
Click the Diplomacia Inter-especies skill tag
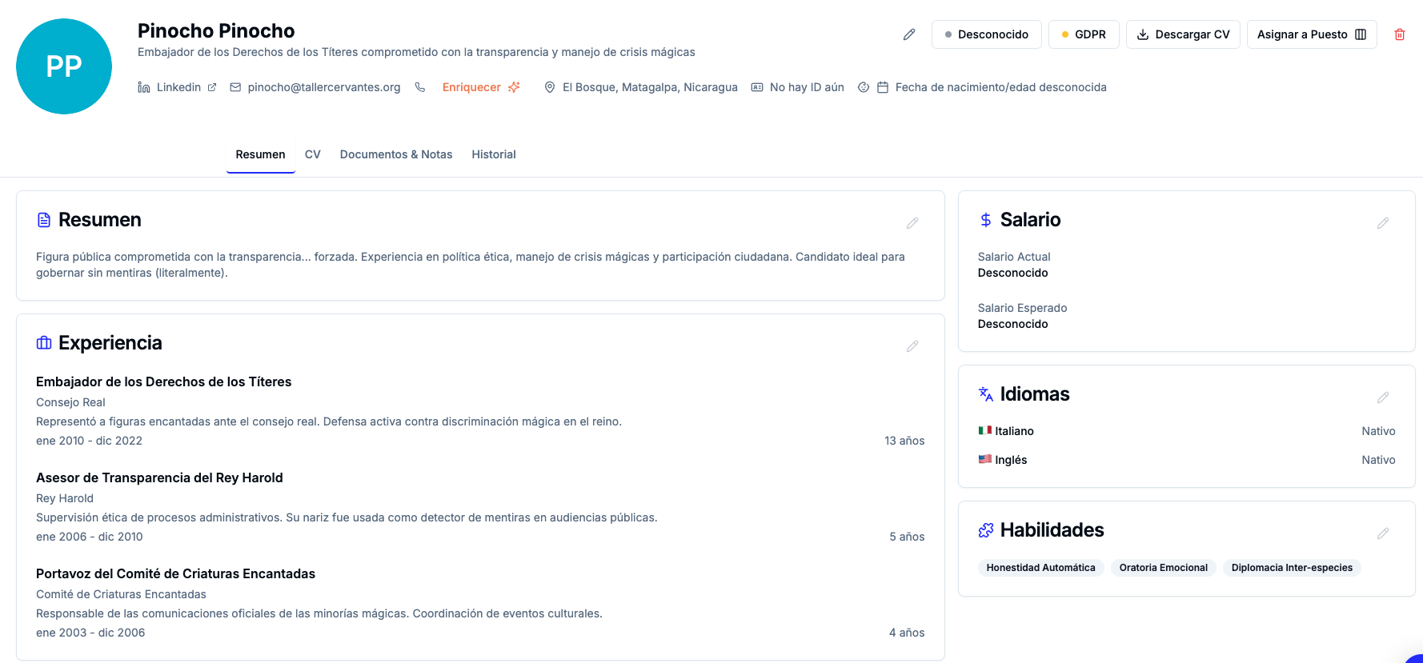pos(1292,568)
